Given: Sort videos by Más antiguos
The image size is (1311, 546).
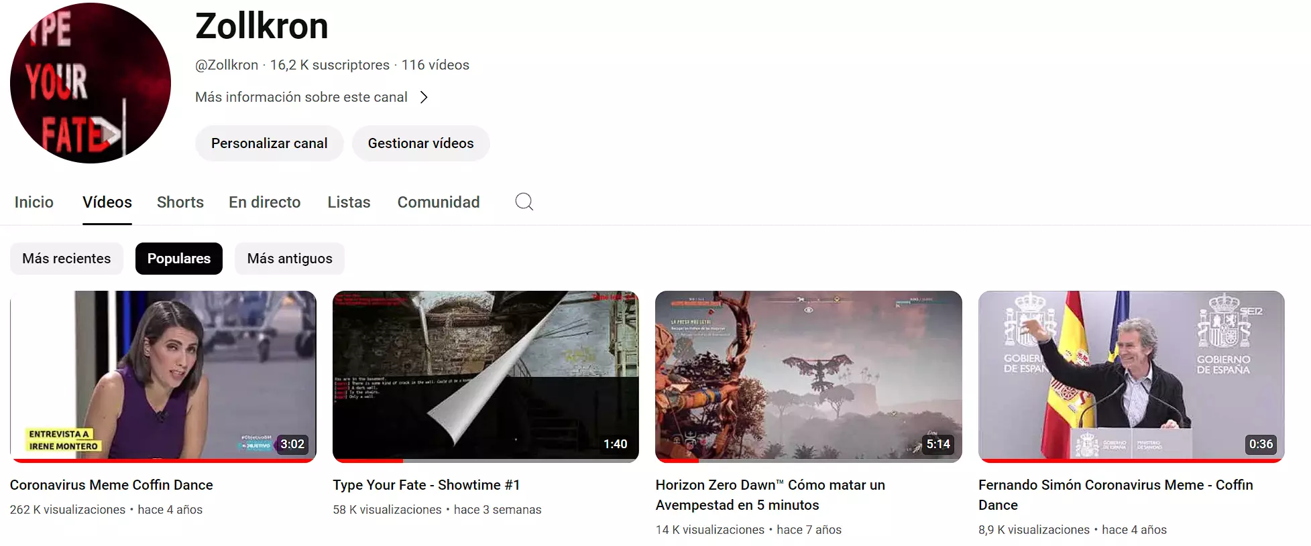Looking at the screenshot, I should tap(290, 259).
